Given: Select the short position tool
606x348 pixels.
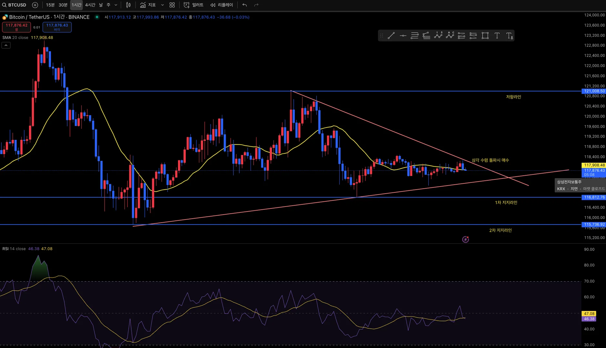Looking at the screenshot, I should coord(473,36).
